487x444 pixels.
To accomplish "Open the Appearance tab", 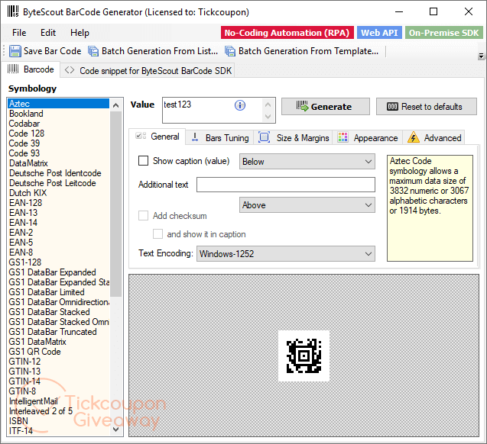I will coord(368,138).
